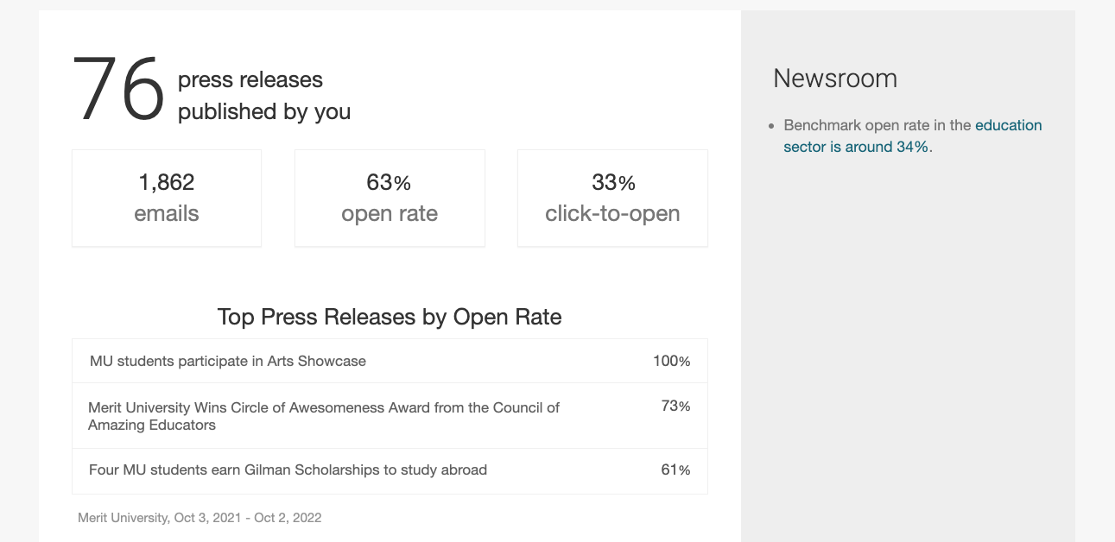Select the Circle of Awesomeness Award release
The height and width of the screenshot is (542, 1115).
(324, 416)
